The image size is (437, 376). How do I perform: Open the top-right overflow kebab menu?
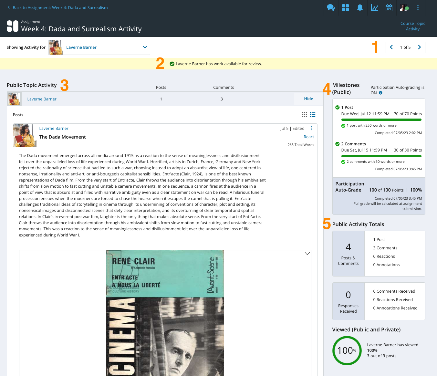point(418,7)
